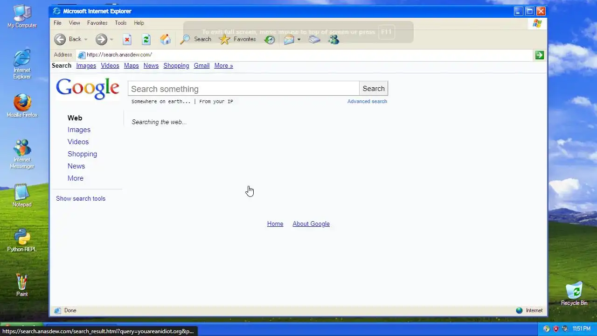The height and width of the screenshot is (336, 597).
Task: Open the Videos link in the top nav
Action: (x=110, y=66)
